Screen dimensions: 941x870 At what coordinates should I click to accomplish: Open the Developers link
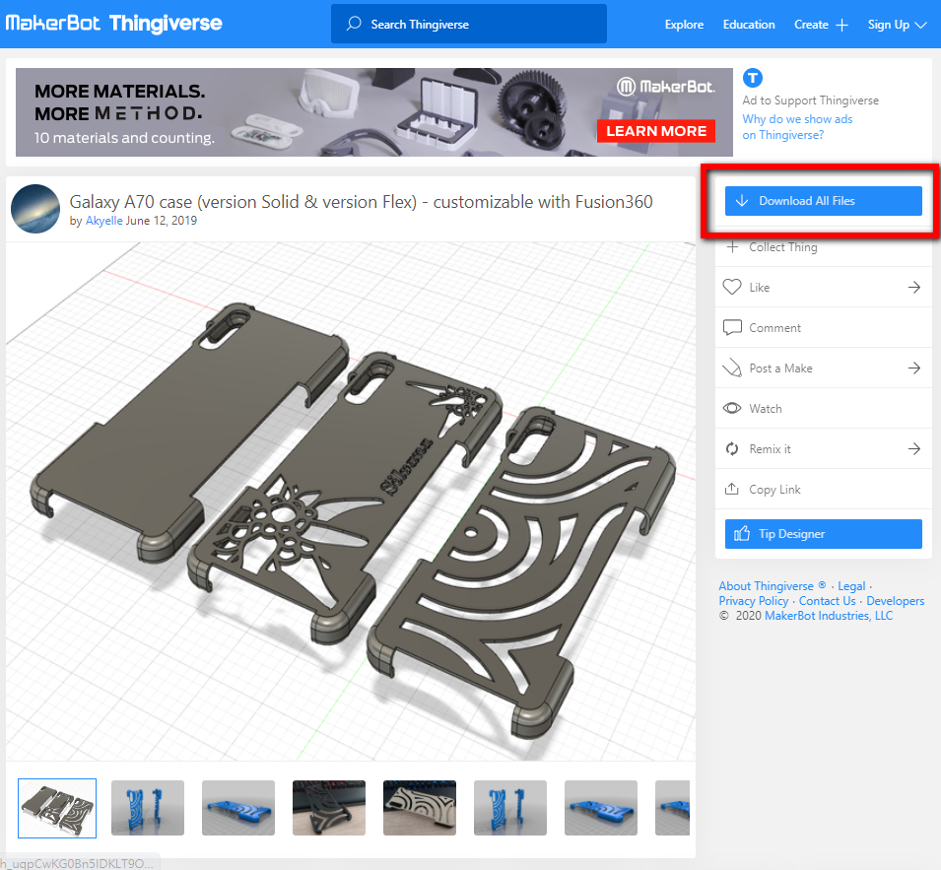(x=896, y=601)
